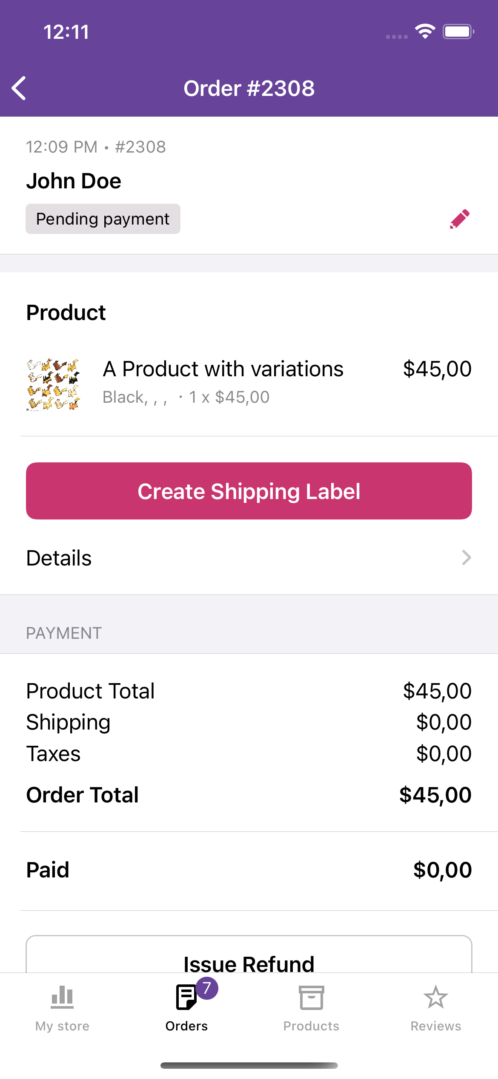Screen dimensions: 498x1079
Task: Open the product thumbnail image
Action: pos(53,384)
